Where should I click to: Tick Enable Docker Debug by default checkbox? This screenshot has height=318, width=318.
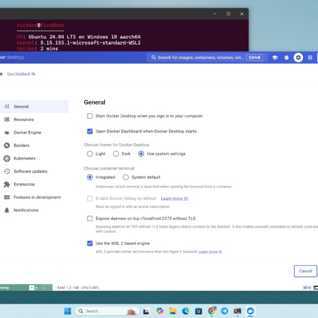(x=90, y=198)
